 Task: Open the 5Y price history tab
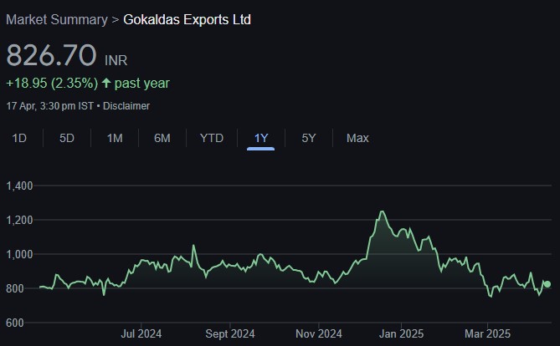309,138
